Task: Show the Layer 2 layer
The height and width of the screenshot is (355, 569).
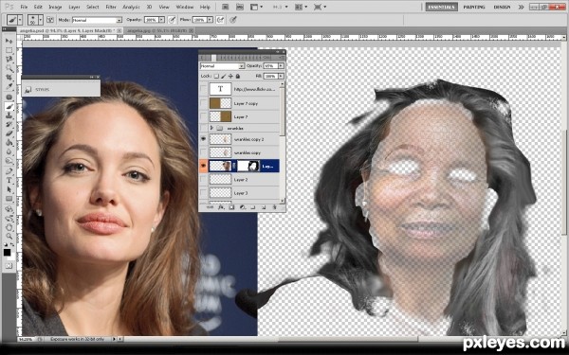Action: pyautogui.click(x=203, y=179)
